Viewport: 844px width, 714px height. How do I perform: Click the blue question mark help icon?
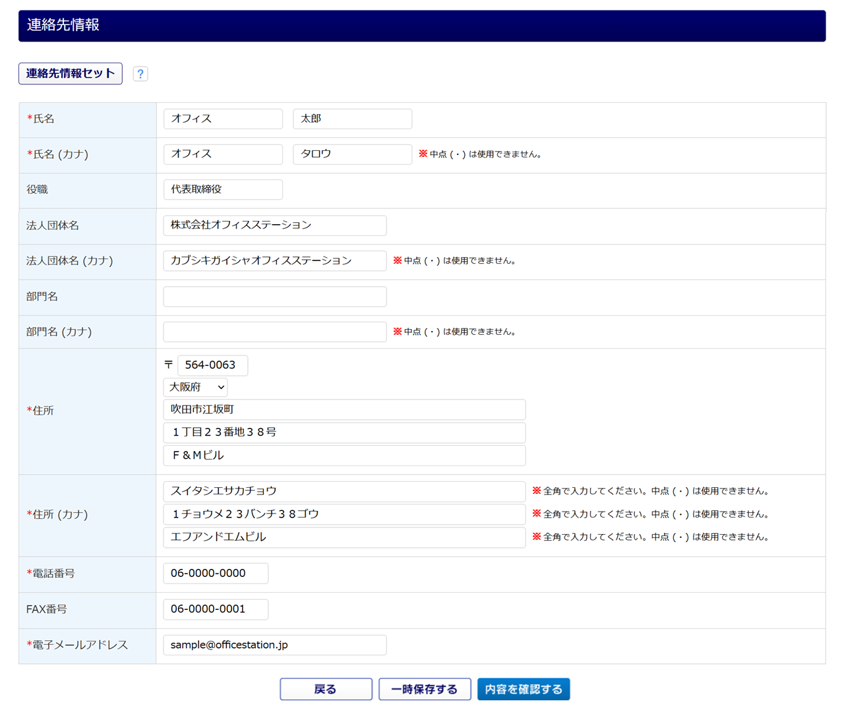click(x=140, y=74)
